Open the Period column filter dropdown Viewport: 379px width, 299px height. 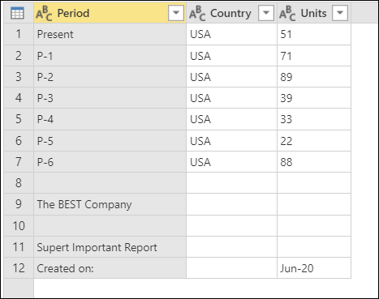coord(176,13)
